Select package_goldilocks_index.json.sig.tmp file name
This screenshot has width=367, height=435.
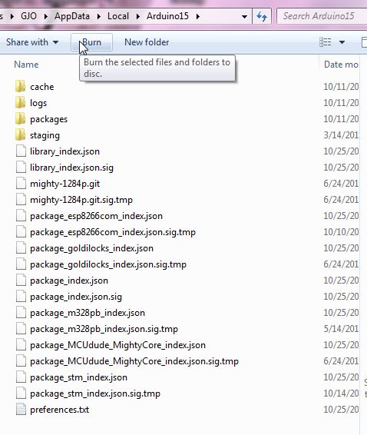click(x=108, y=264)
